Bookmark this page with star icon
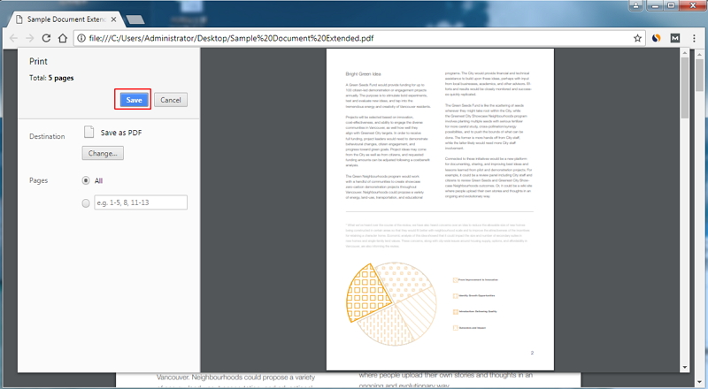 coord(637,38)
